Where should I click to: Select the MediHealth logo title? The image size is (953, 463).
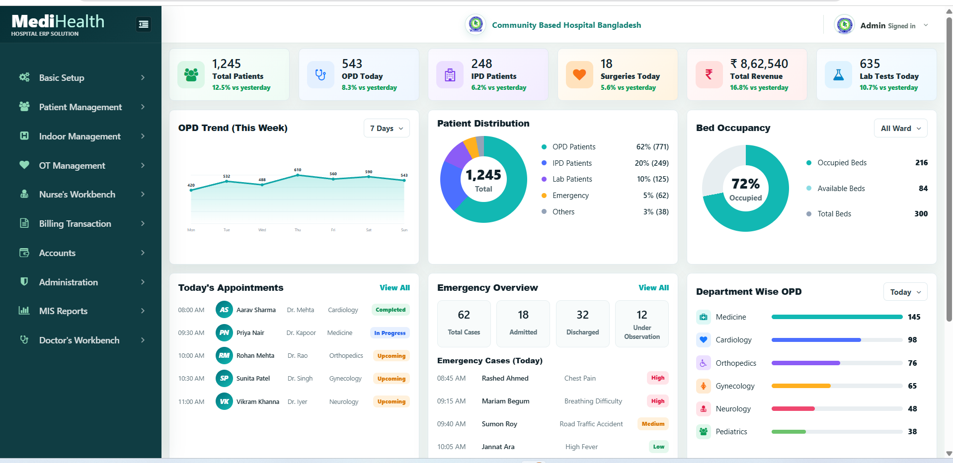click(58, 21)
